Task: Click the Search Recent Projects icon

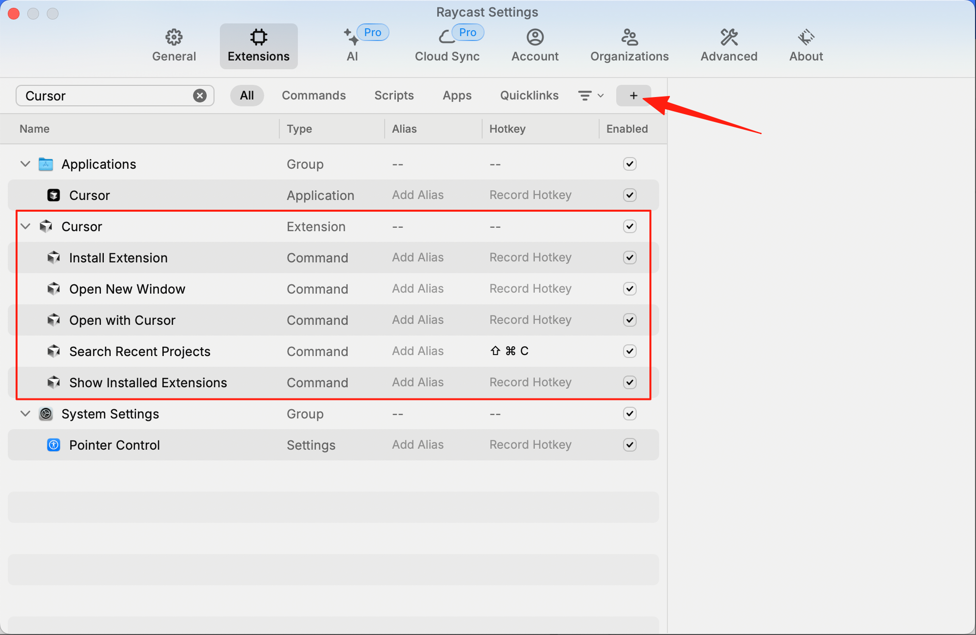Action: point(54,351)
